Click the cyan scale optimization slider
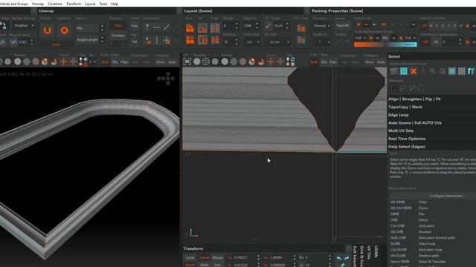This screenshot has width=476, height=267. pyautogui.click(x=402, y=44)
